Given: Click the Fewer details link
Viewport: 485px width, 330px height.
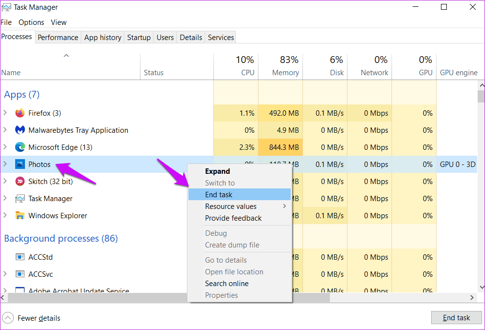Looking at the screenshot, I should [x=39, y=318].
